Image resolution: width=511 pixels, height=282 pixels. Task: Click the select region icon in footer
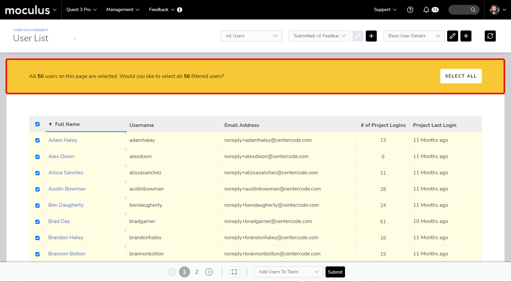click(x=234, y=272)
